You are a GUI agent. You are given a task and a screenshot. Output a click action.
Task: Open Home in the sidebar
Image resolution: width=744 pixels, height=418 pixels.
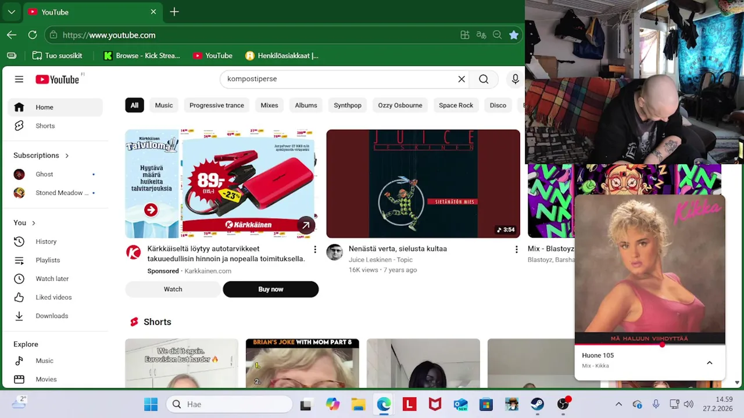tap(55, 107)
